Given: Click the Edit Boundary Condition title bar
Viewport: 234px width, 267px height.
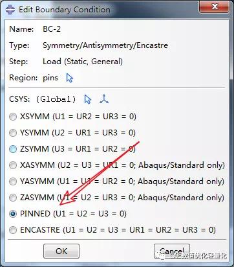Looking at the screenshot, I should (101, 10).
